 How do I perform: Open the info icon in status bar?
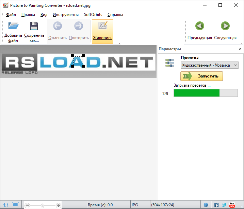(206, 205)
